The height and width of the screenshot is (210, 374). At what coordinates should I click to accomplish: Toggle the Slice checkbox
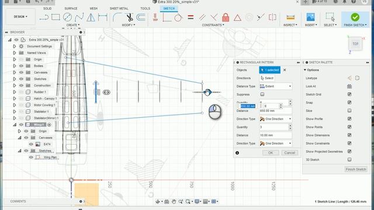pyautogui.click(x=349, y=110)
